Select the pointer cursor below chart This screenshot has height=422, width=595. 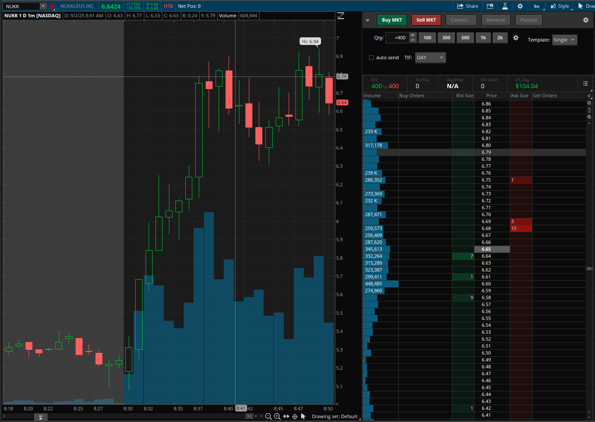[303, 416]
